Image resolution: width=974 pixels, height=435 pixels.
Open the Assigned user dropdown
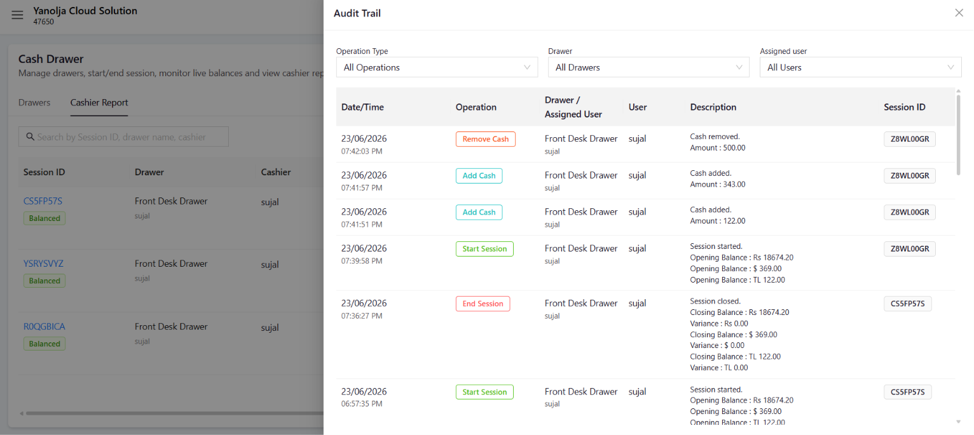(x=860, y=67)
